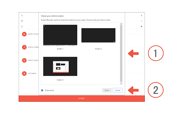Click the red START button

[x=82, y=99]
